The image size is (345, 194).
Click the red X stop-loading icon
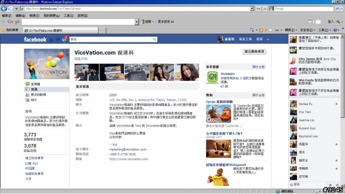coord(265,9)
